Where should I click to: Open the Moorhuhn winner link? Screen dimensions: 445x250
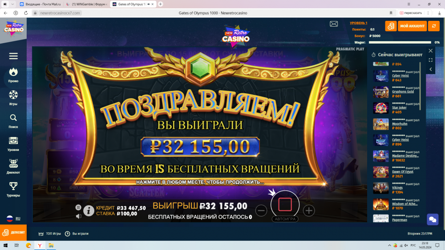400,124
